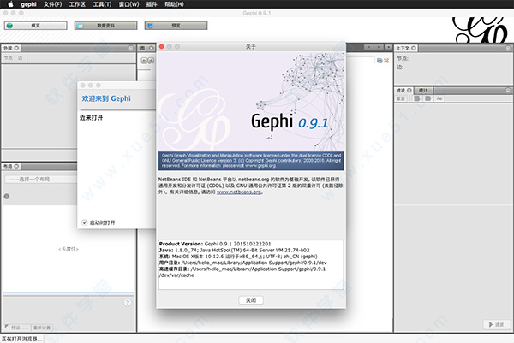Open the gephi application menu

click(28, 4)
